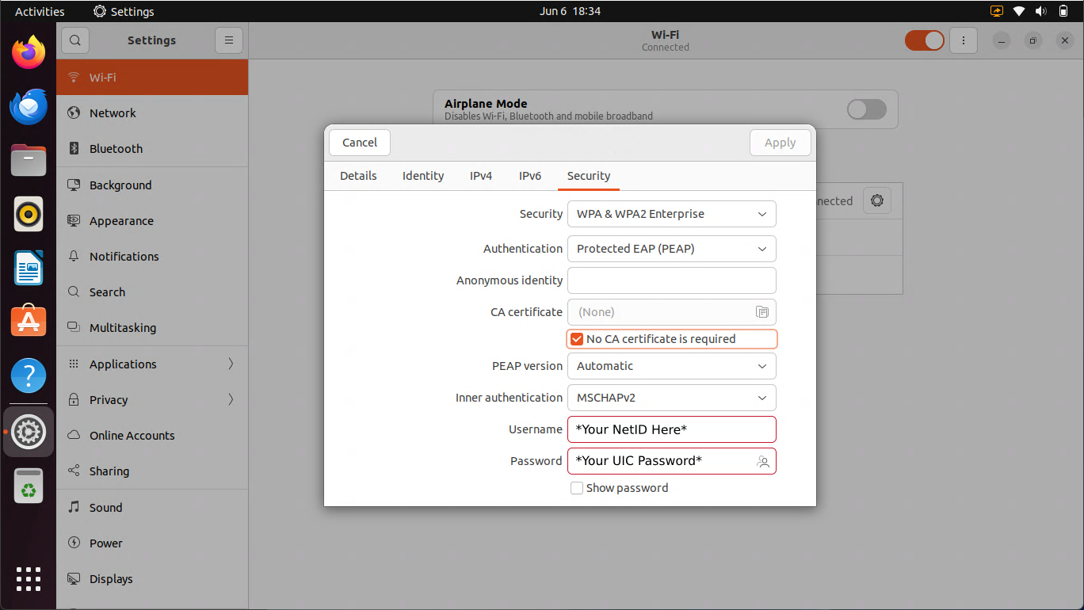Image resolution: width=1084 pixels, height=610 pixels.
Task: Select Bluetooth in the Settings sidebar
Action: [x=152, y=149]
